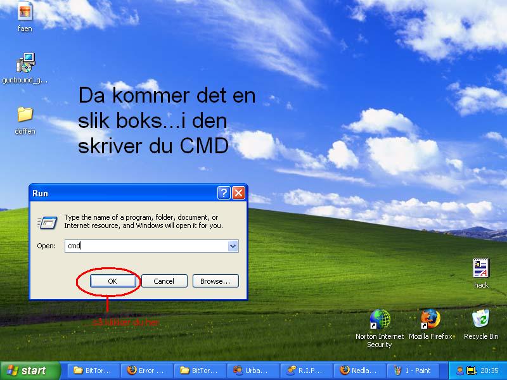
Task: Switch to the 1 - Paint taskbar window
Action: click(x=413, y=370)
